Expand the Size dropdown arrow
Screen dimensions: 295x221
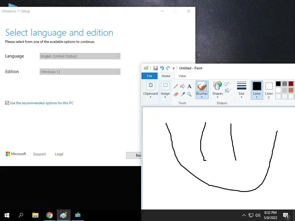pyautogui.click(x=242, y=97)
